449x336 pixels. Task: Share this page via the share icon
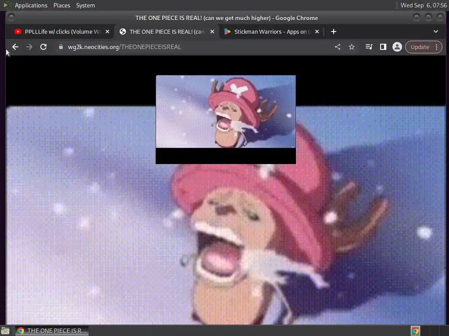[x=338, y=47]
